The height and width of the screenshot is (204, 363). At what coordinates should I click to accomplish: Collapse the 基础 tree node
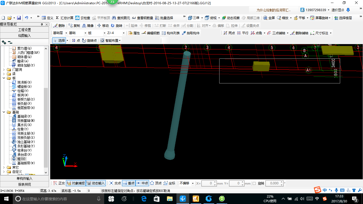[4, 112]
